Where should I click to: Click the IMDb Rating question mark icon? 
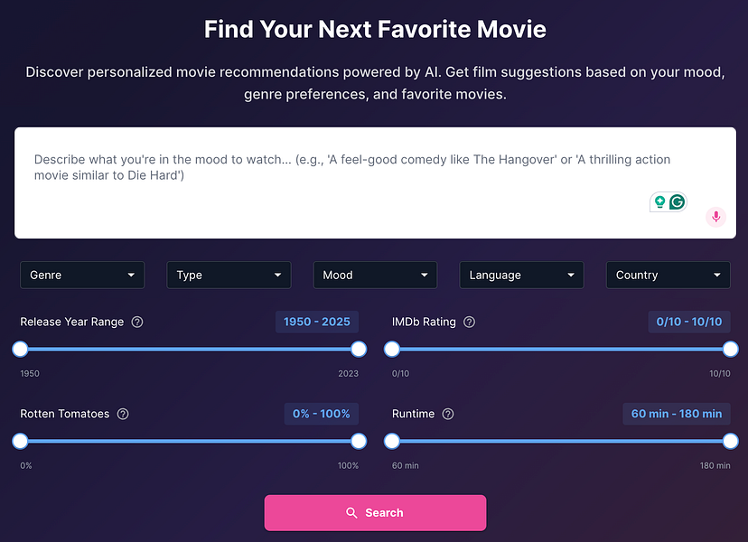469,322
